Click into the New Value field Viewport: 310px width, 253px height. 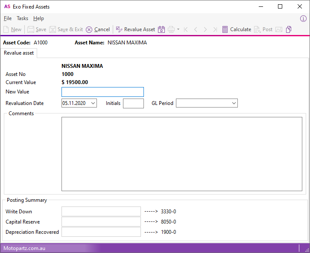(x=102, y=92)
